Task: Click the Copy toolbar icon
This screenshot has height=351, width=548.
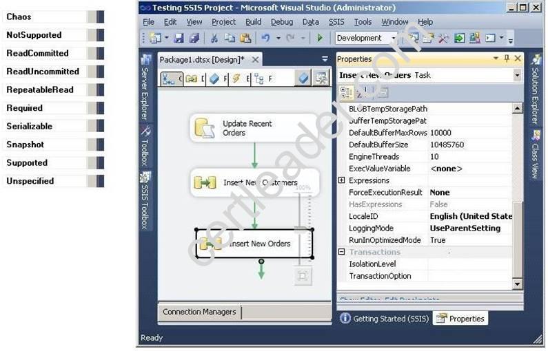Action: pyautogui.click(x=230, y=38)
